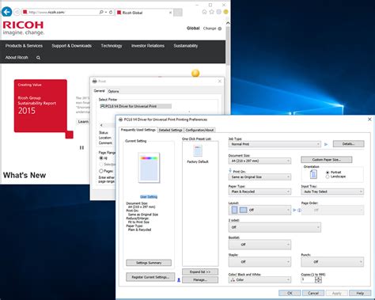Select the Portrait orientation option
The height and width of the screenshot is (300, 375).
point(328,173)
